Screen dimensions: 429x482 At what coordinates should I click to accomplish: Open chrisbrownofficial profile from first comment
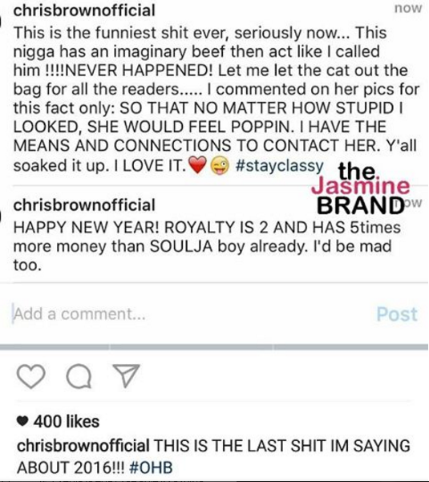[x=84, y=10]
